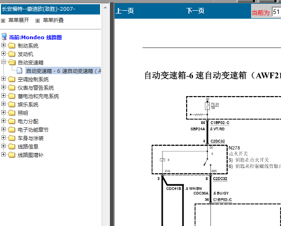281x226 pixels.
Task: Click the 仪表与警告系统 folder icon
Action: [12, 88]
